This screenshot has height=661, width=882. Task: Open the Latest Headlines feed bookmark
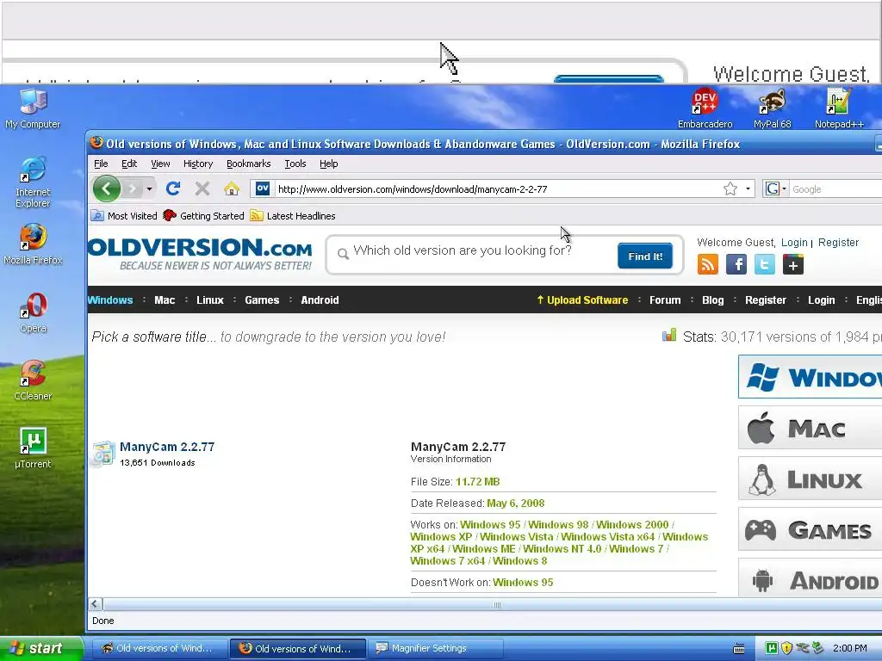click(x=293, y=216)
